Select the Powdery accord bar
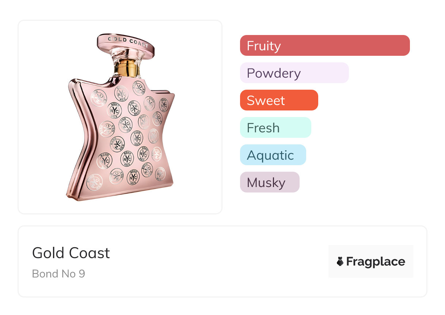445x315 pixels. (x=294, y=73)
